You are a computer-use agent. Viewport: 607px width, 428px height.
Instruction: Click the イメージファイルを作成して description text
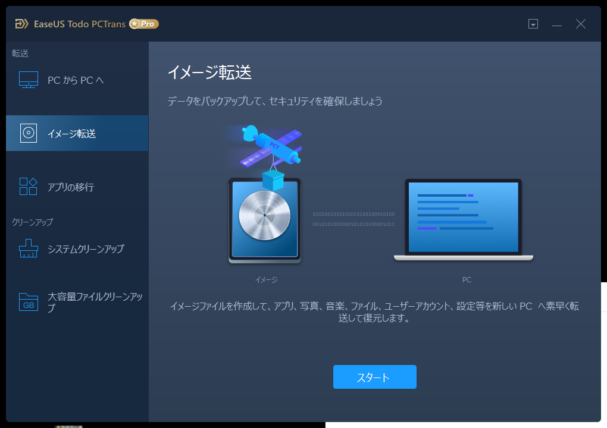(374, 312)
